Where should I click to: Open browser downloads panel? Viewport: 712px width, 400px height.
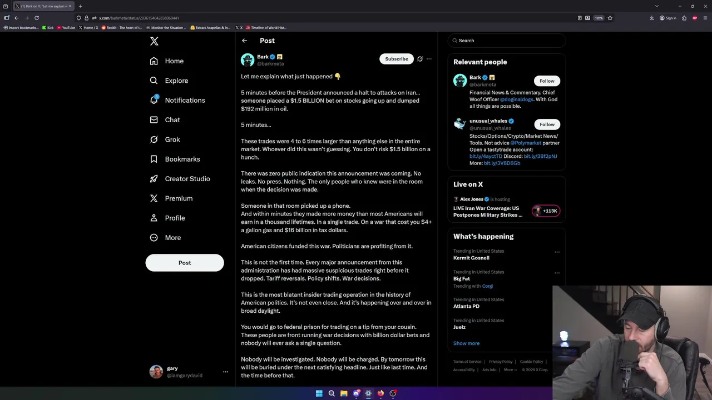651,18
